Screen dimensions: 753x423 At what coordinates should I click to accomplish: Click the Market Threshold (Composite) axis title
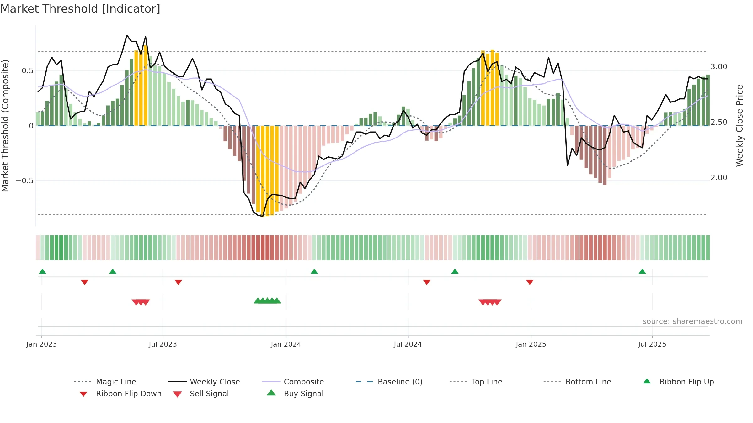pos(5,125)
